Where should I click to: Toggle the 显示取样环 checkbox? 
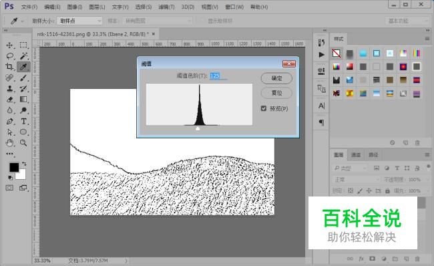201,21
